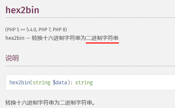The height and width of the screenshot is (108, 175).
Task: Click the opening parenthesis in the signature
Action: point(31,82)
